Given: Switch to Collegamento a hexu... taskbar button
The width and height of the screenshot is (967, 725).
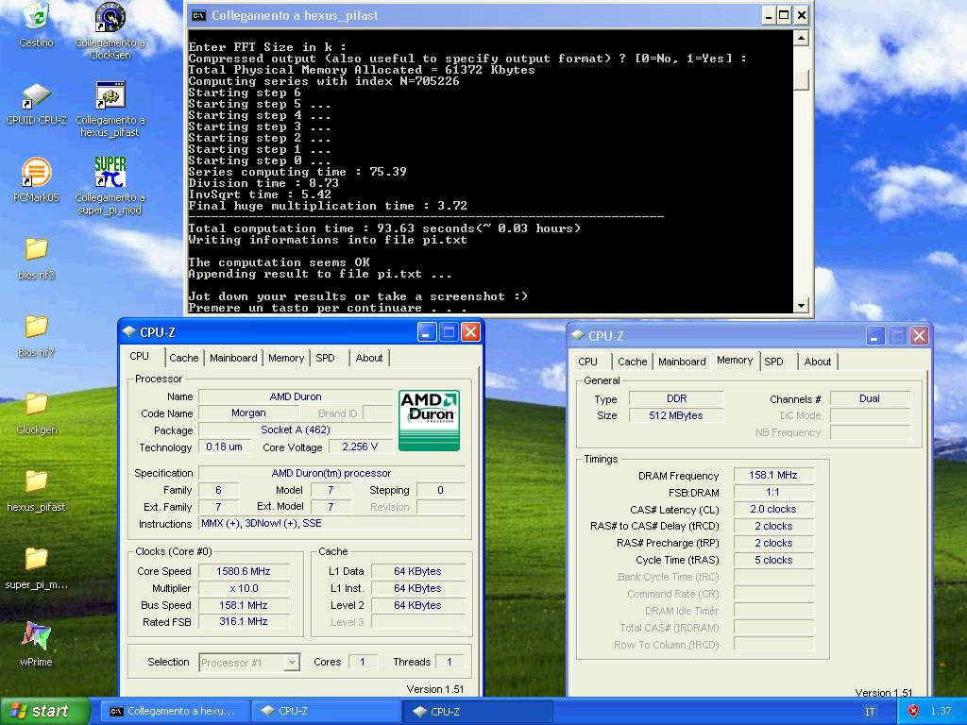Looking at the screenshot, I should (x=175, y=711).
